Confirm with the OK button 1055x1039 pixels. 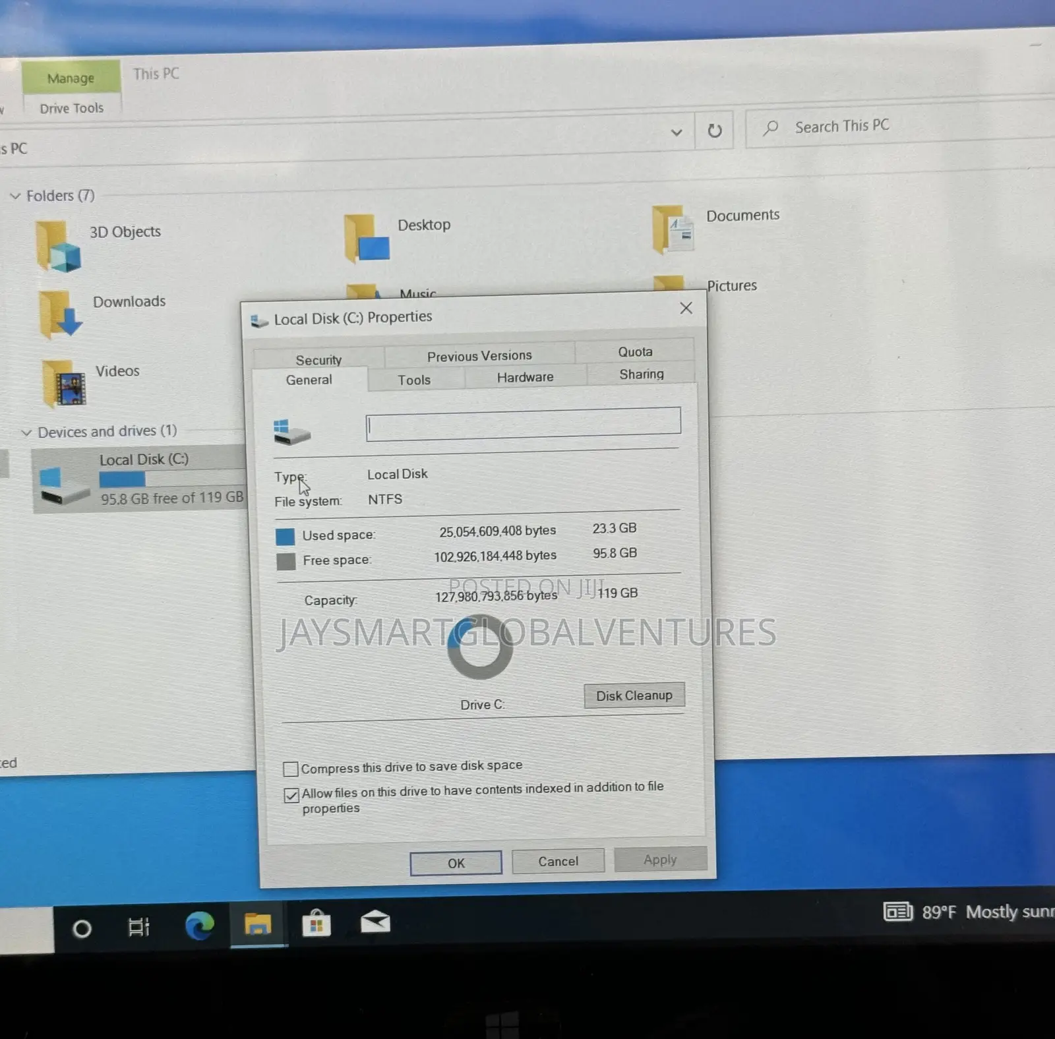click(x=456, y=863)
